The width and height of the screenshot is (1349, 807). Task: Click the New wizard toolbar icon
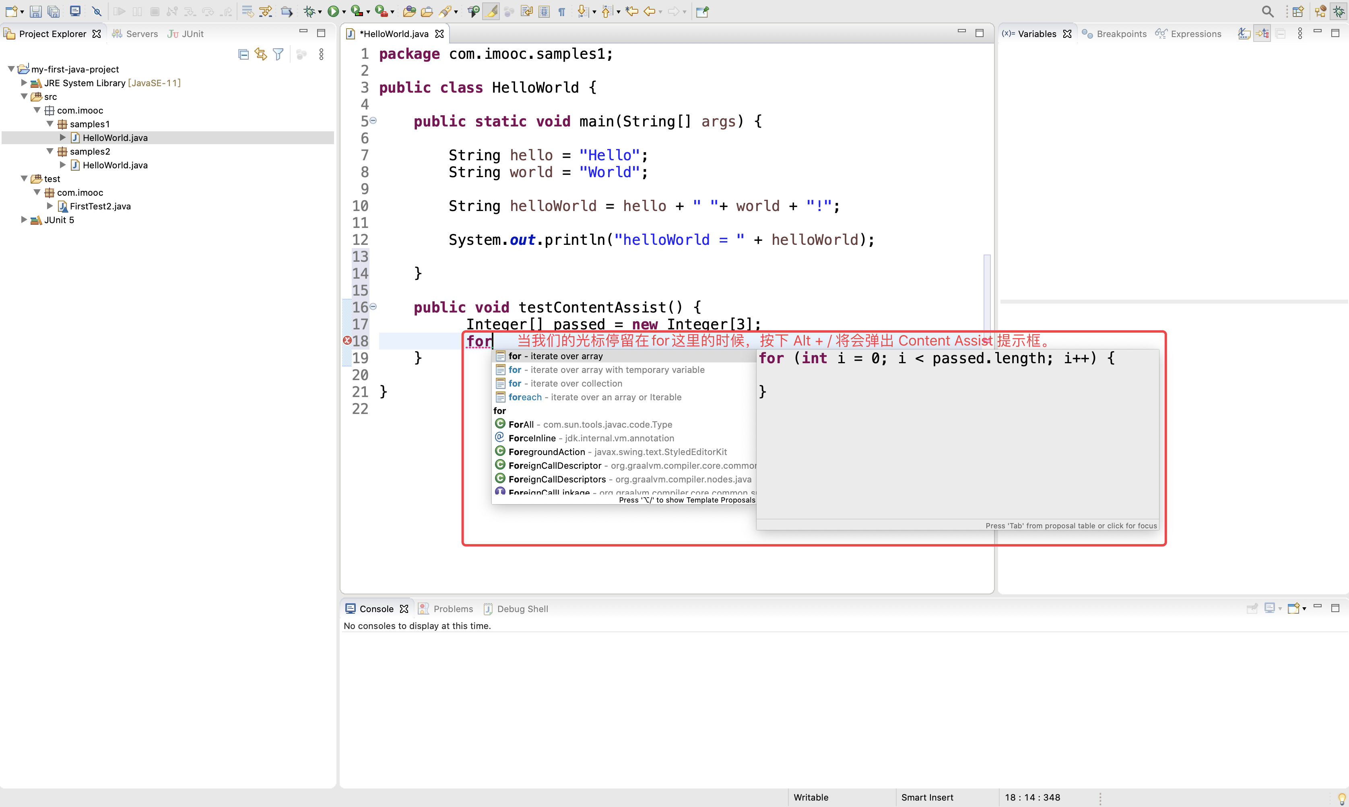click(11, 11)
